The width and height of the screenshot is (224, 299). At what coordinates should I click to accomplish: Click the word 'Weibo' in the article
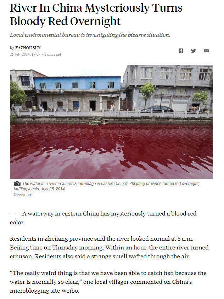coord(69,291)
